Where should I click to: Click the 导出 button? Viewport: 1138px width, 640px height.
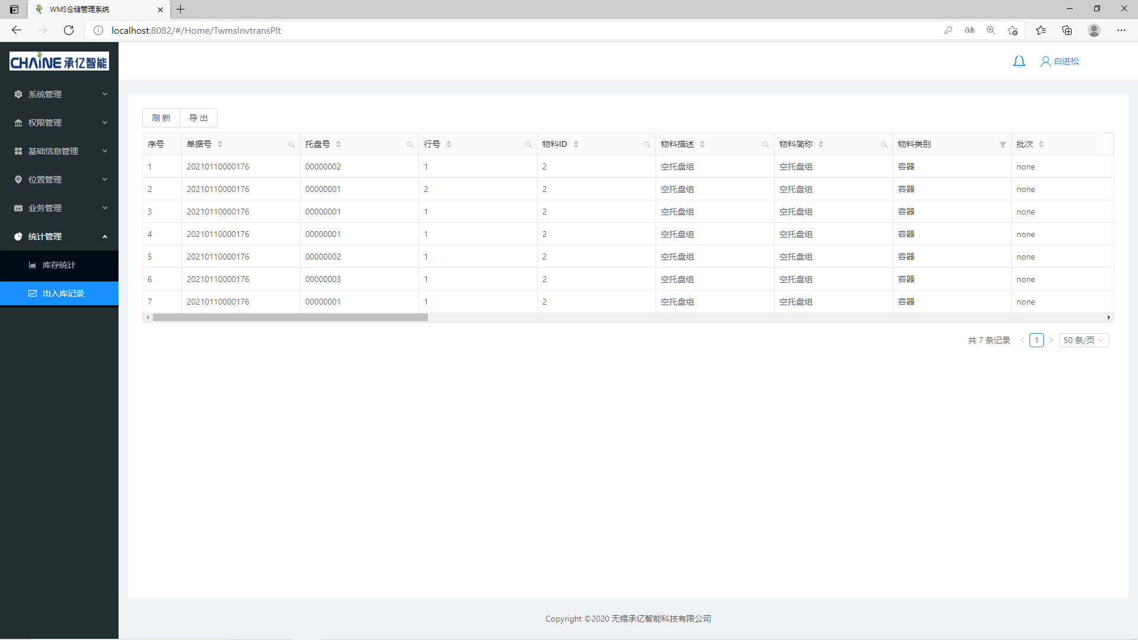pyautogui.click(x=199, y=118)
